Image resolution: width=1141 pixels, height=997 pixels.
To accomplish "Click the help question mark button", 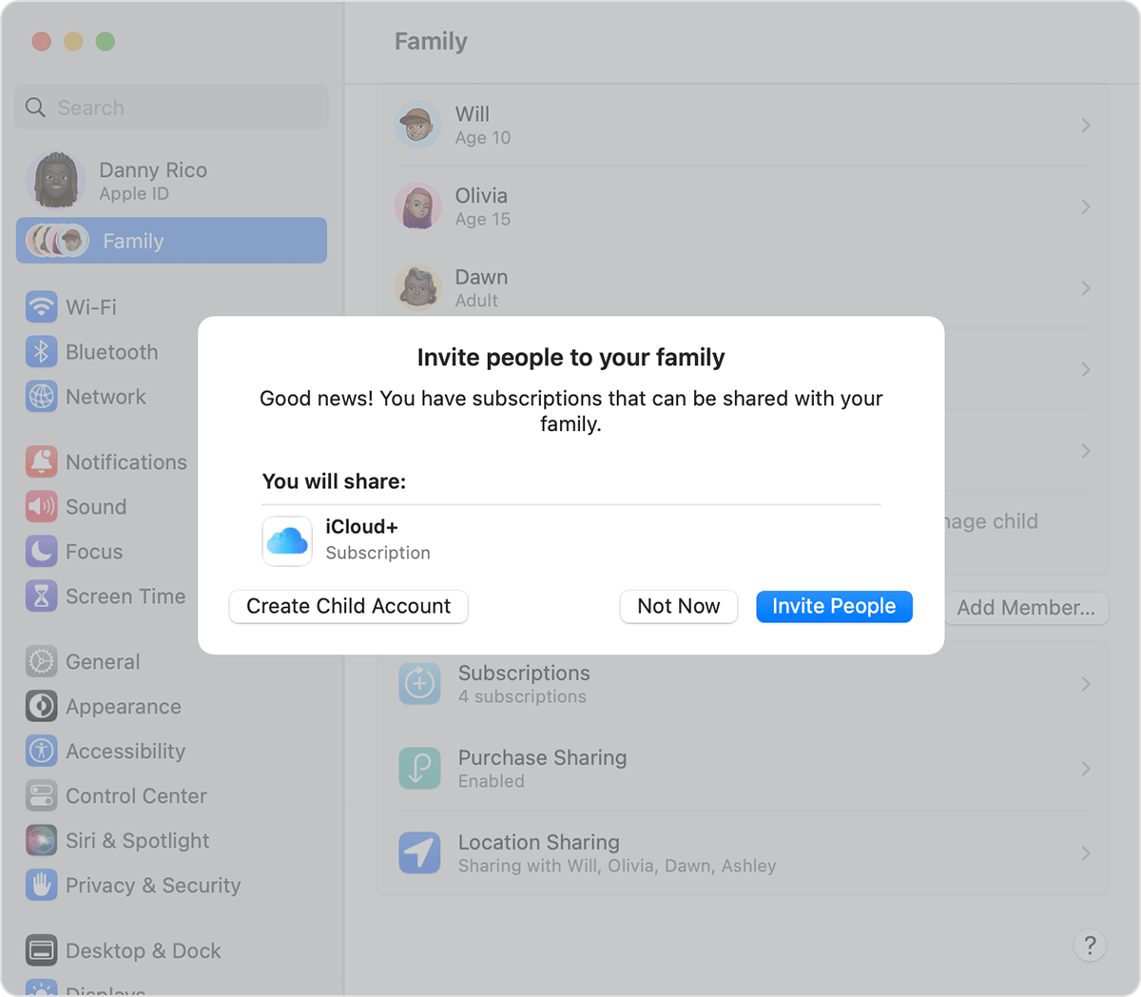I will click(1090, 946).
